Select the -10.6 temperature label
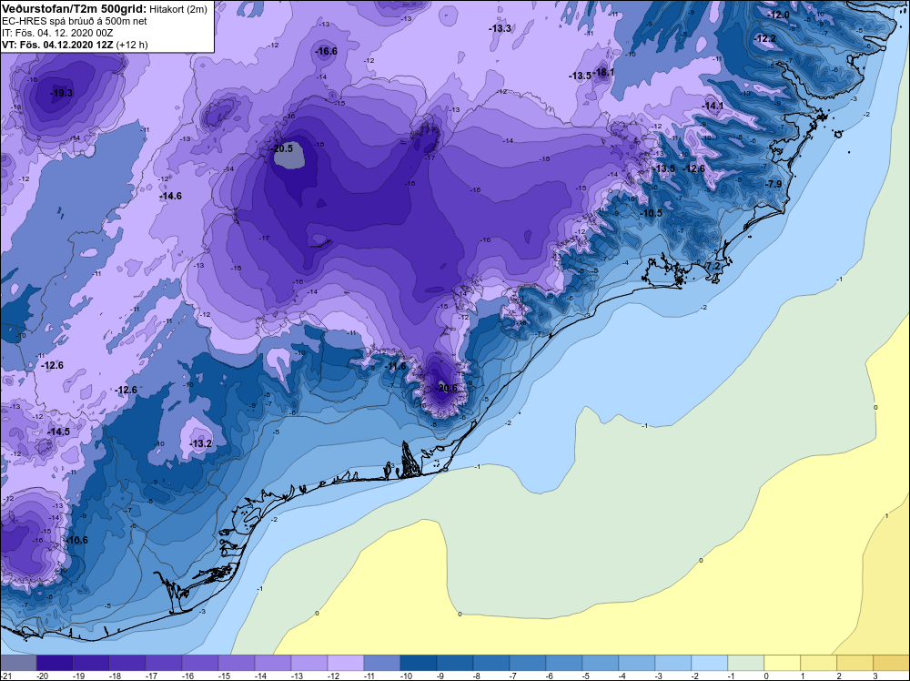The image size is (910, 681). pos(77,541)
